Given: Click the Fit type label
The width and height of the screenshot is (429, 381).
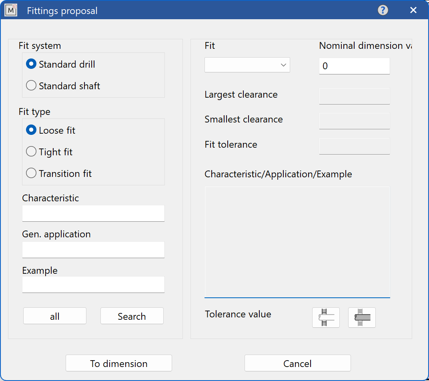Looking at the screenshot, I should point(34,112).
